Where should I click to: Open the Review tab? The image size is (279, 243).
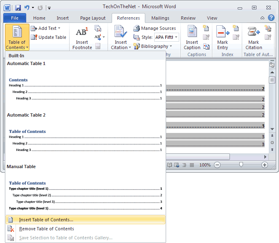coord(188,18)
